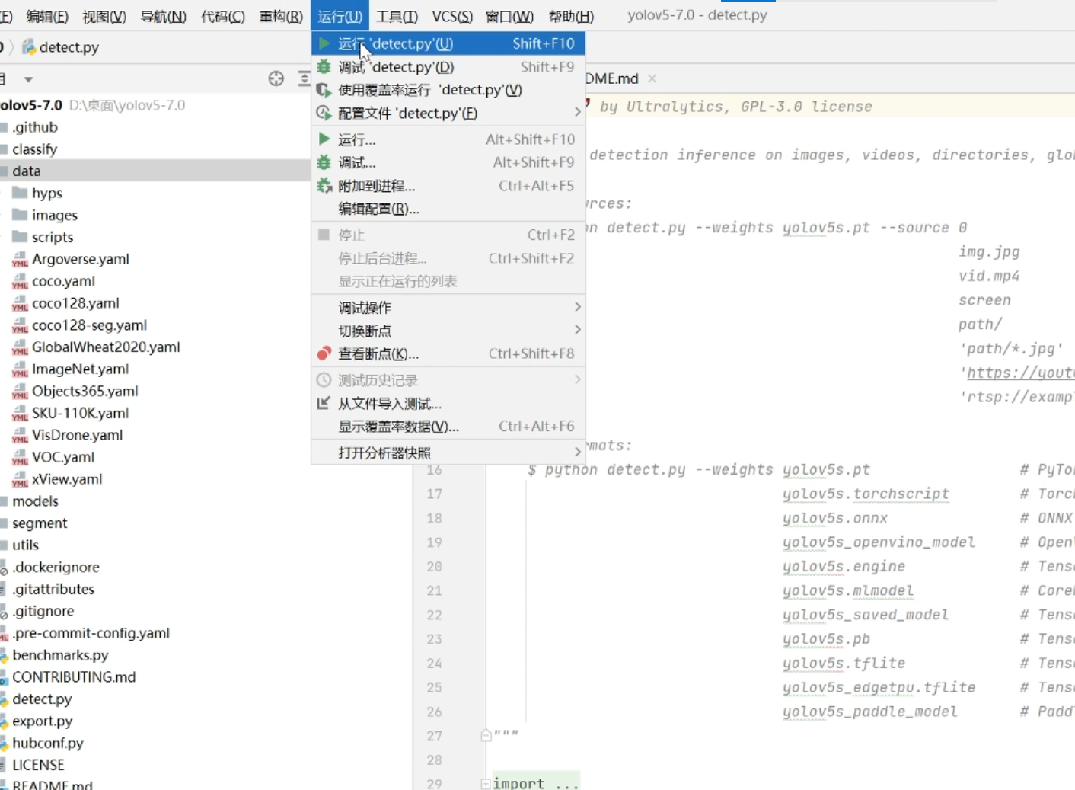Select VisDrone.yaml file
1075x790 pixels.
[x=77, y=436]
